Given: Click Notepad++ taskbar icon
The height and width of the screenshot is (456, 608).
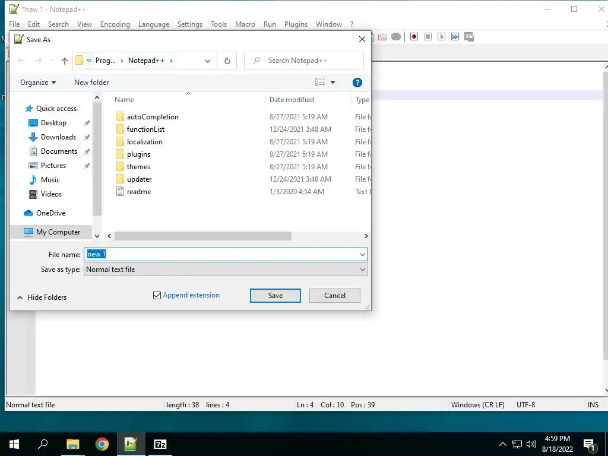Looking at the screenshot, I should tap(131, 444).
